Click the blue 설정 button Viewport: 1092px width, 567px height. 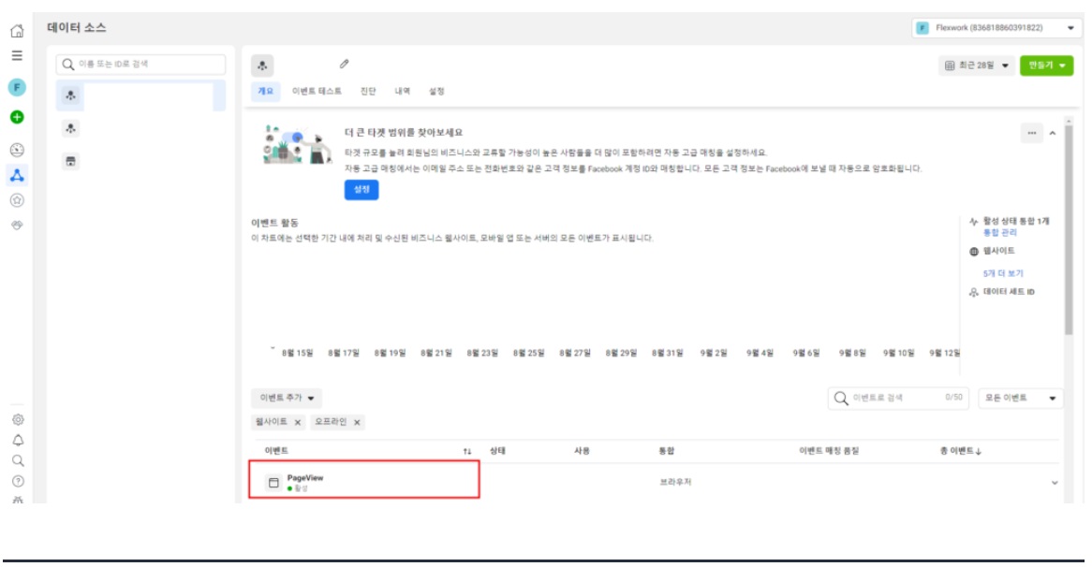tap(362, 190)
